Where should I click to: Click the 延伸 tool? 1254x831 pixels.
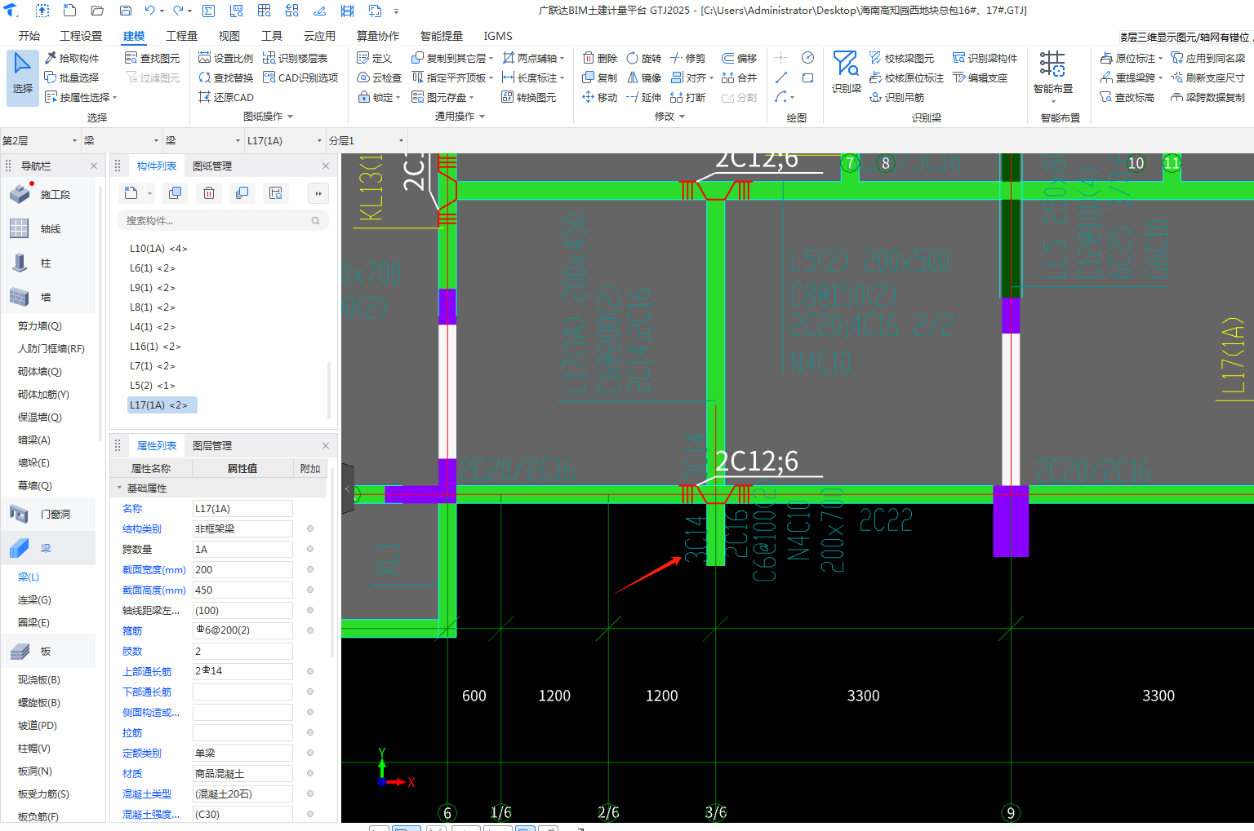coord(644,97)
